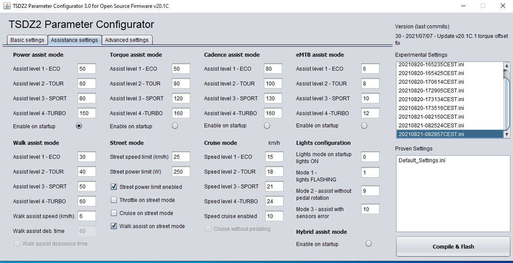The width and height of the screenshot is (513, 263).
Task: Click Walk assist level 3 SPORT field
Action: [x=87, y=187]
